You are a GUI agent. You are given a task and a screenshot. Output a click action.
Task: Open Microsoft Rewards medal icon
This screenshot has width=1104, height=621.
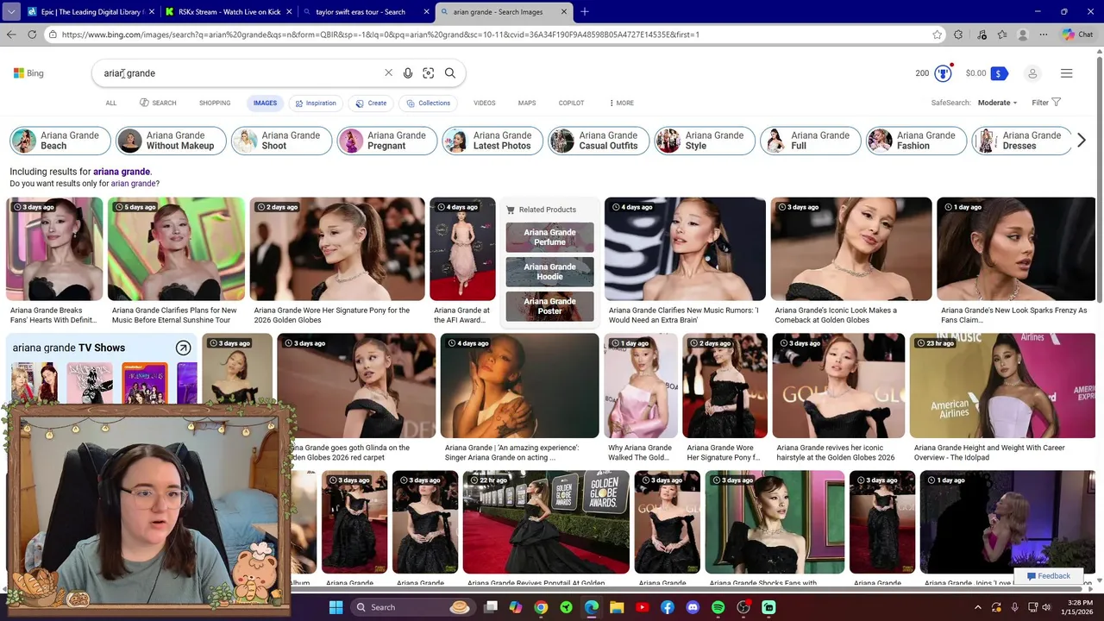point(943,73)
